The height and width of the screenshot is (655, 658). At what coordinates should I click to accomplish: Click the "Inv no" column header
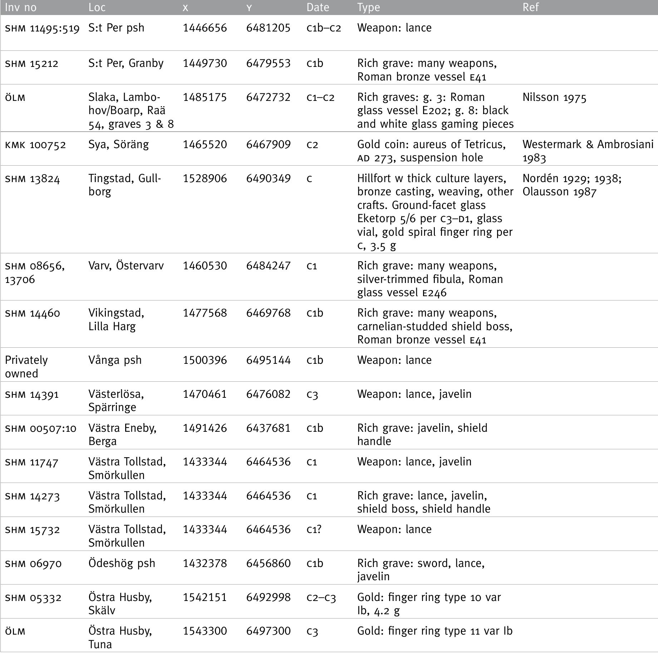(x=21, y=8)
